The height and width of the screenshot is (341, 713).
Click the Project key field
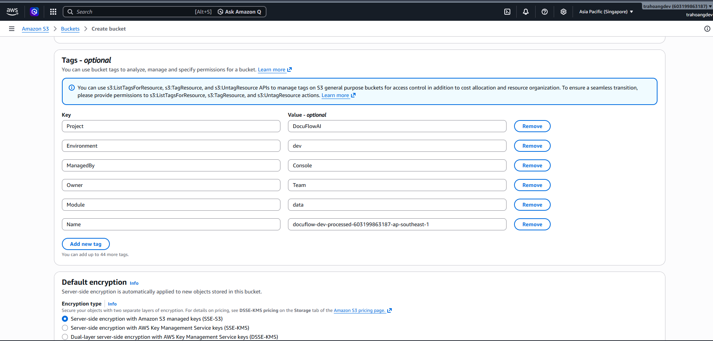coord(171,126)
